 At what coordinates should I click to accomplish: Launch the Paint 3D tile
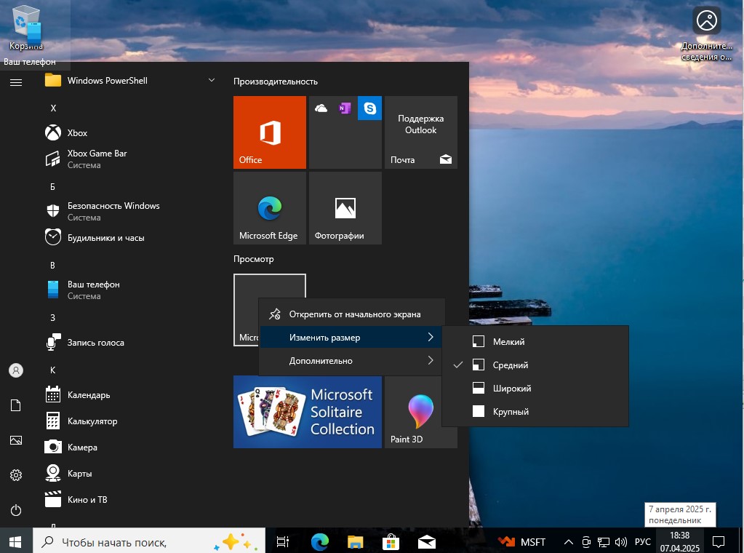(421, 412)
